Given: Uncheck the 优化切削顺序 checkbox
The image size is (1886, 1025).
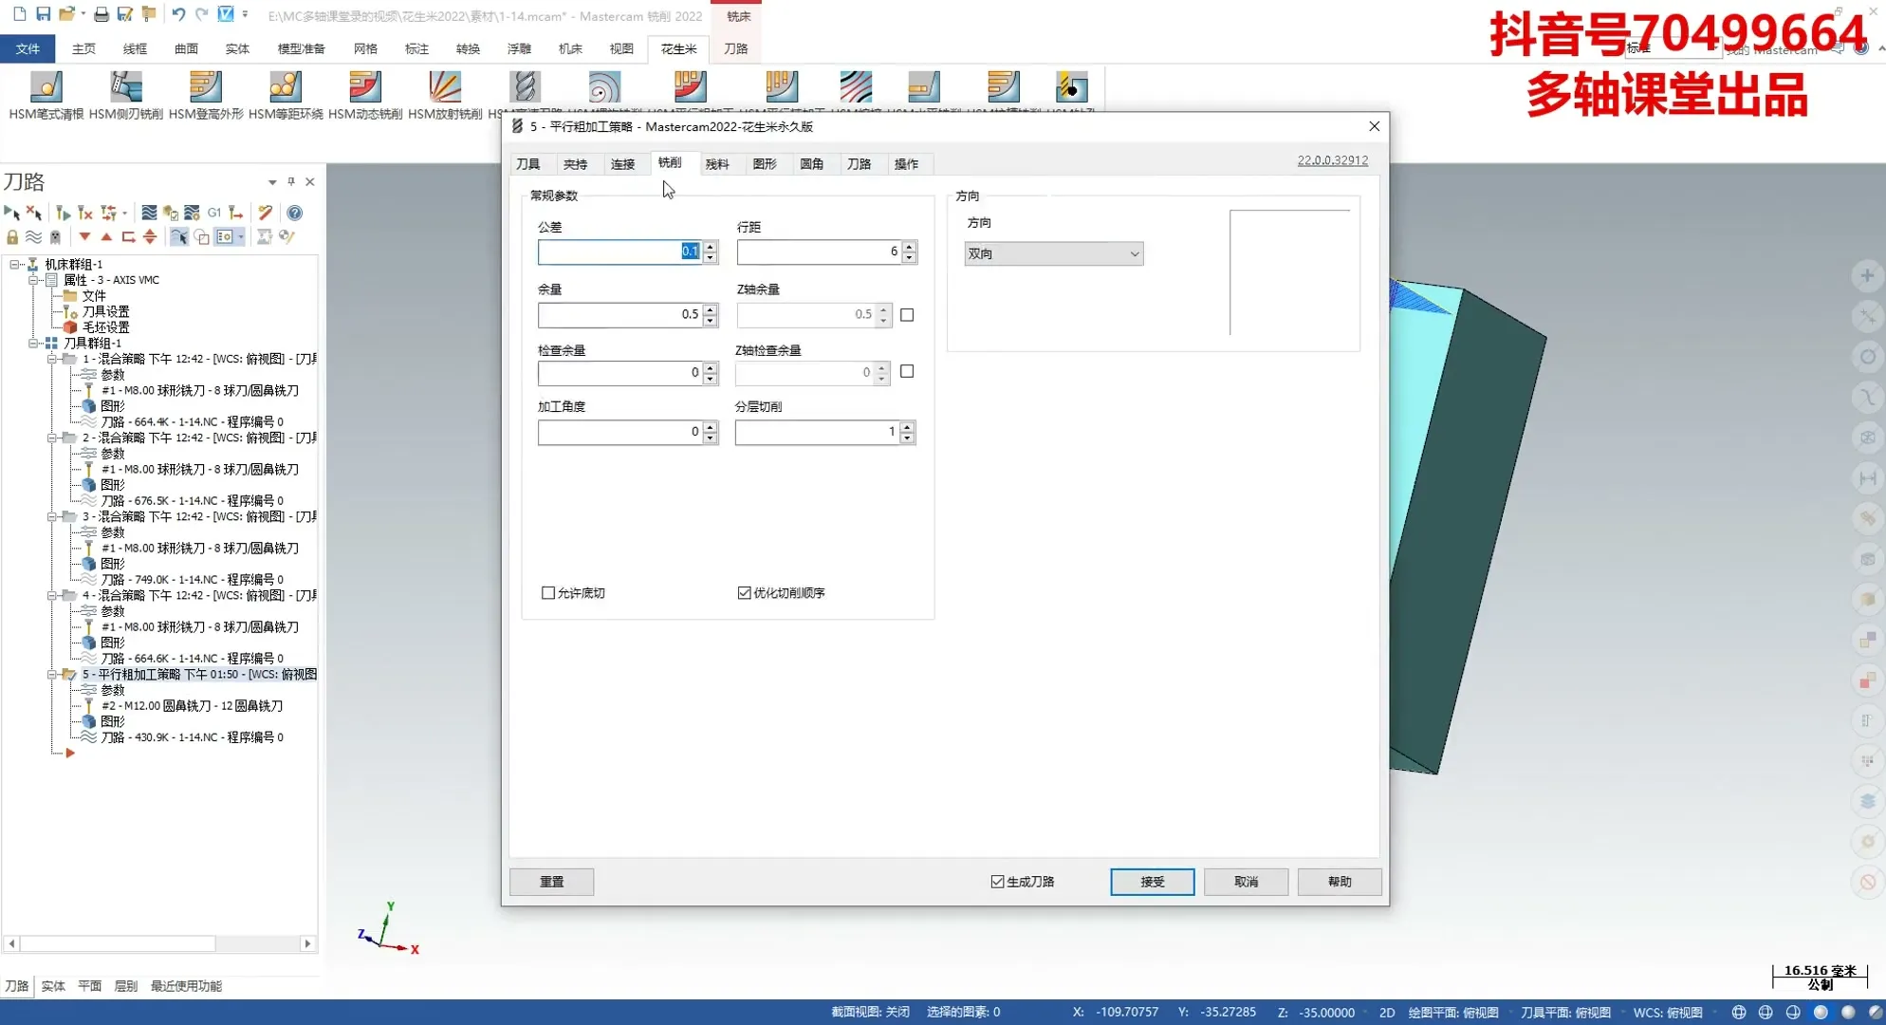Looking at the screenshot, I should [x=745, y=593].
